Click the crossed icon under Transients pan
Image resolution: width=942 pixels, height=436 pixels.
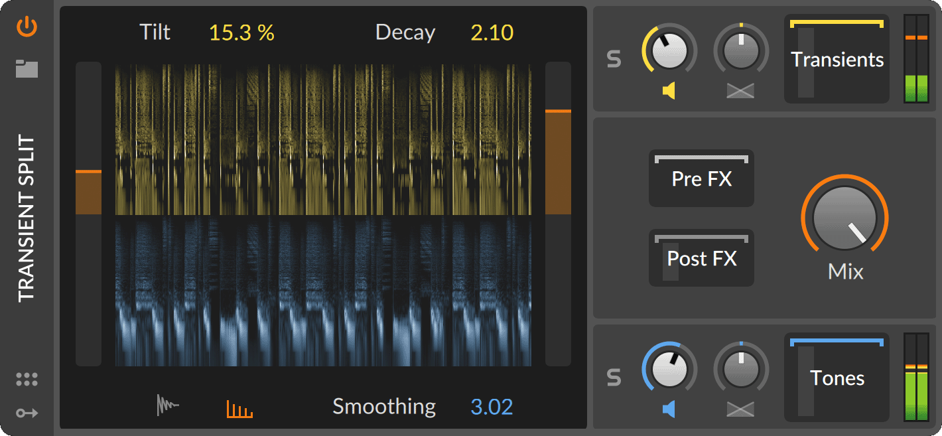(x=740, y=91)
